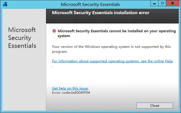Click the word Microsoft in sidebar branding
Viewport: 181px width, 113px height.
(22, 30)
